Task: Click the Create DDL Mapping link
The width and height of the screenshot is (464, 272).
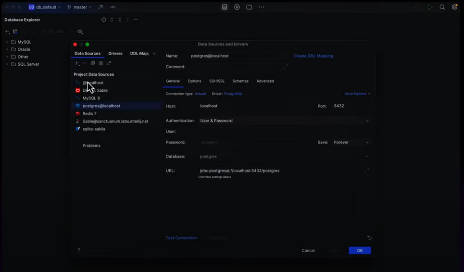Action: pyautogui.click(x=314, y=56)
